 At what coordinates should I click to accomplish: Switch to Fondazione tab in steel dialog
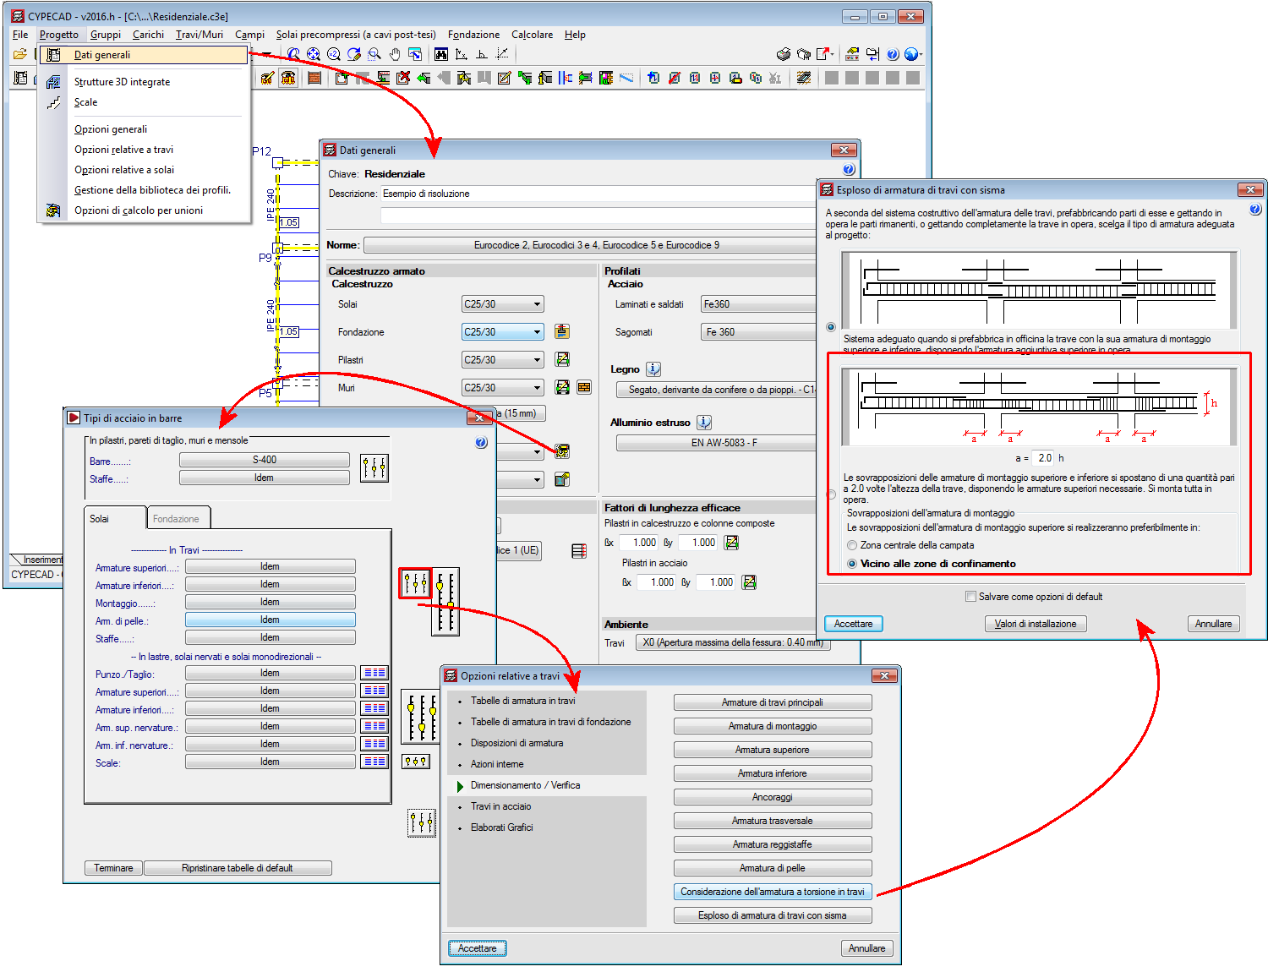point(177,518)
